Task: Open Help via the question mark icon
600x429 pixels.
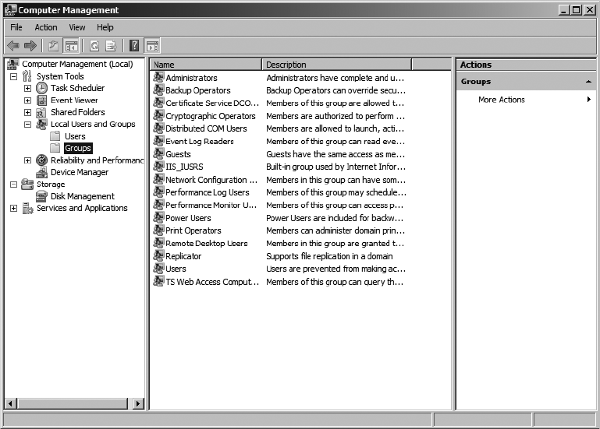Action: [x=134, y=46]
